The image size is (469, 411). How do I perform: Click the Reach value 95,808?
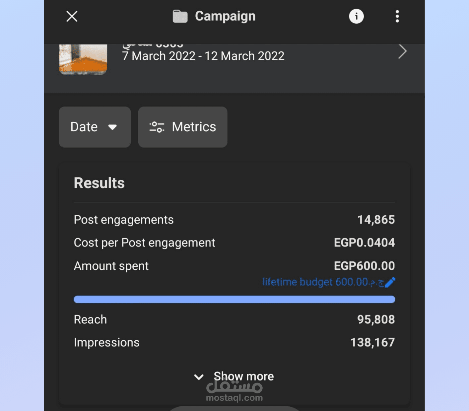[x=376, y=319]
